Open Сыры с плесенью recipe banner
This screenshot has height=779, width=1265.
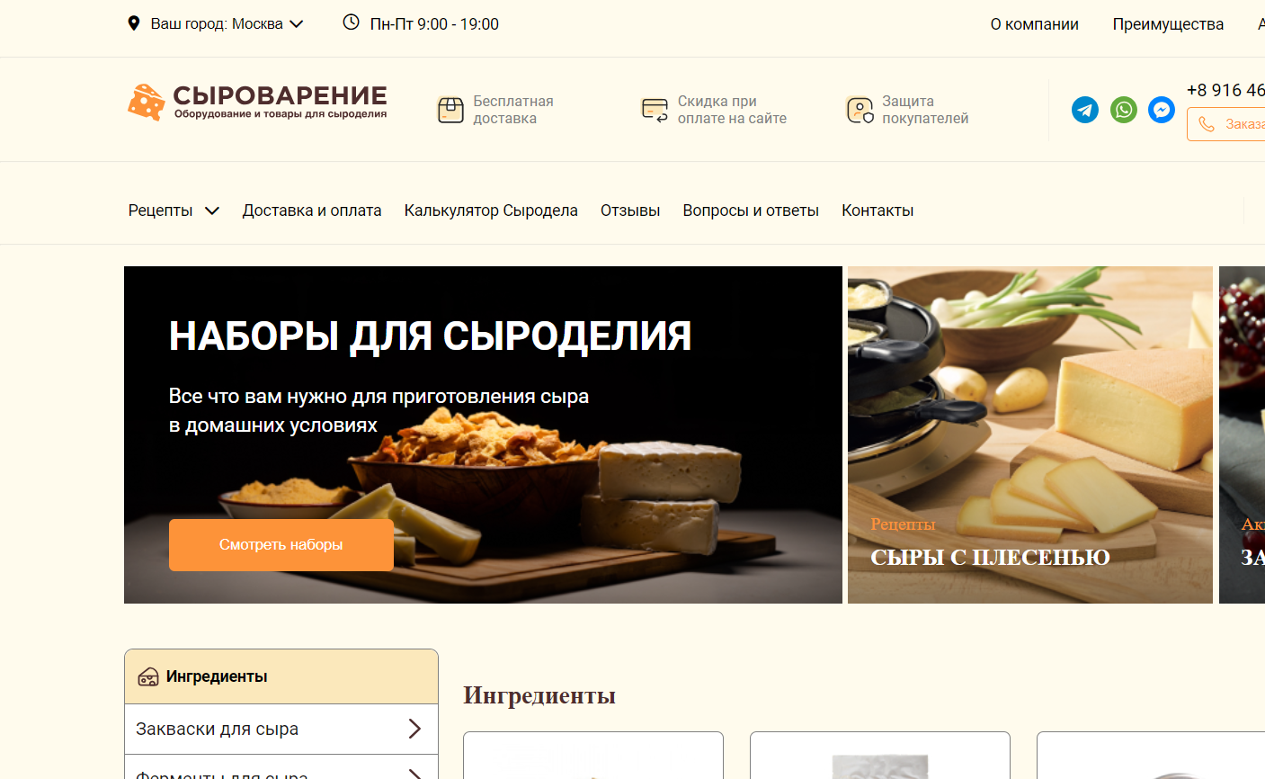pyautogui.click(x=1030, y=434)
